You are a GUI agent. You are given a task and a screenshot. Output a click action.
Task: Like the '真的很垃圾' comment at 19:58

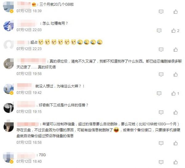[175, 74]
